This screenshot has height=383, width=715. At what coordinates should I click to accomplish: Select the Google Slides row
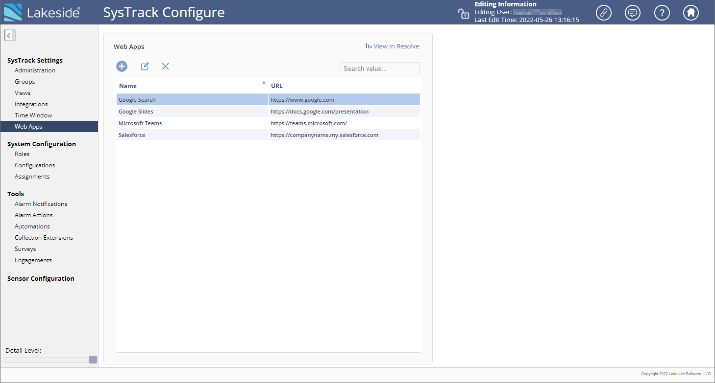tap(268, 112)
